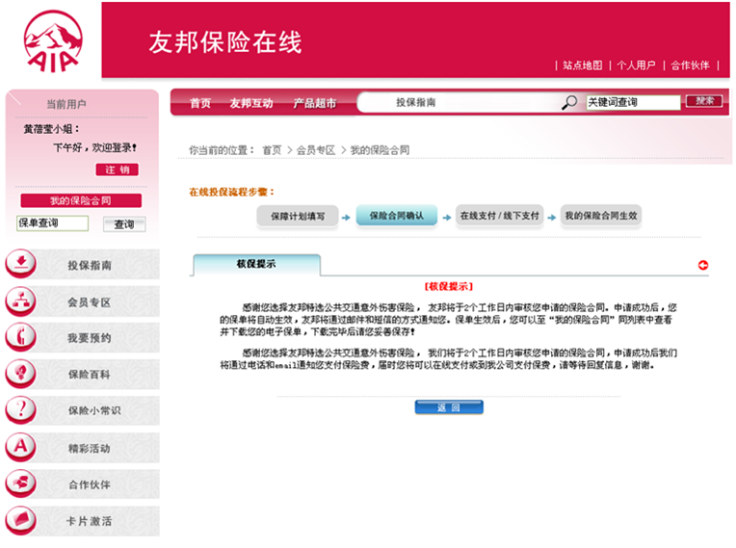Click the 友邦保险在线 banner title
Viewport: 736px width, 548px height.
click(x=225, y=42)
